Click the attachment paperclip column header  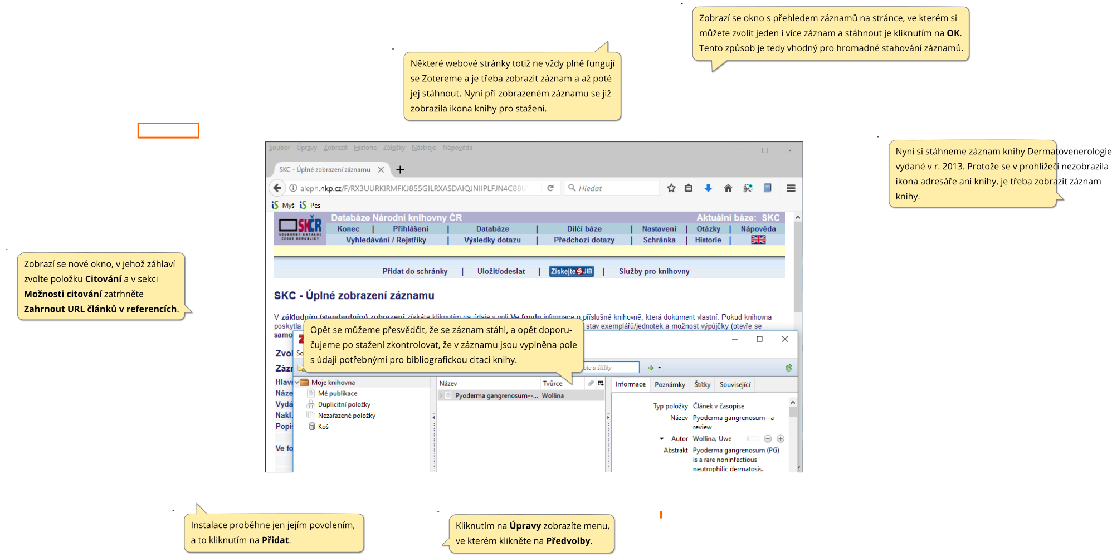coord(591,383)
